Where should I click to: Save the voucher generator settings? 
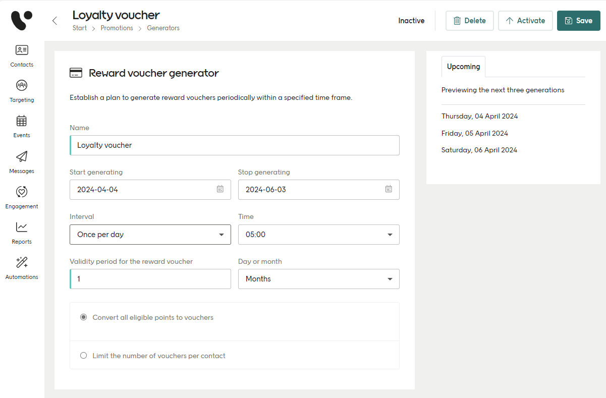click(x=578, y=21)
